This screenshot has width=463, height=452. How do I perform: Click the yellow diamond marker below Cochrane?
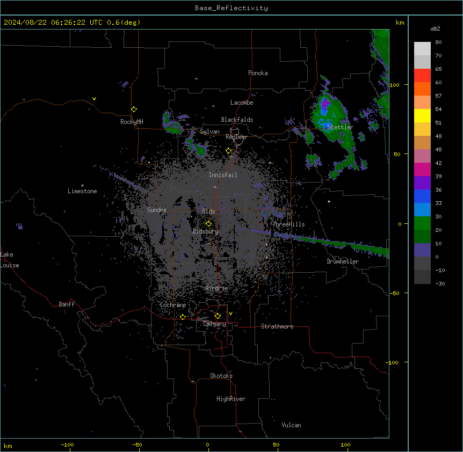coord(183,317)
